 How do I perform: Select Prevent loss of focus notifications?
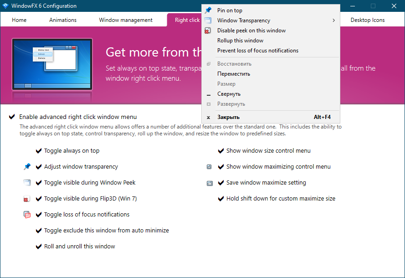tap(271, 51)
